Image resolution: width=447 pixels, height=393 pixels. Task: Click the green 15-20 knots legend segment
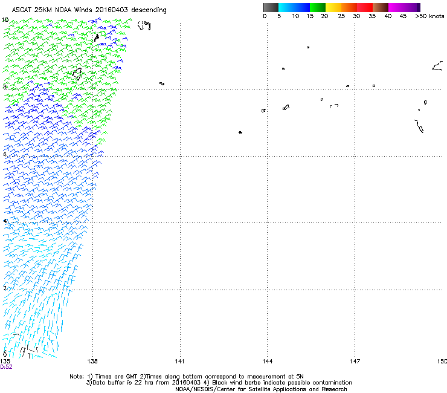pyautogui.click(x=318, y=7)
